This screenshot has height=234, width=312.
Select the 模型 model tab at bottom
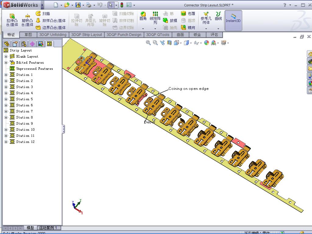(30, 228)
